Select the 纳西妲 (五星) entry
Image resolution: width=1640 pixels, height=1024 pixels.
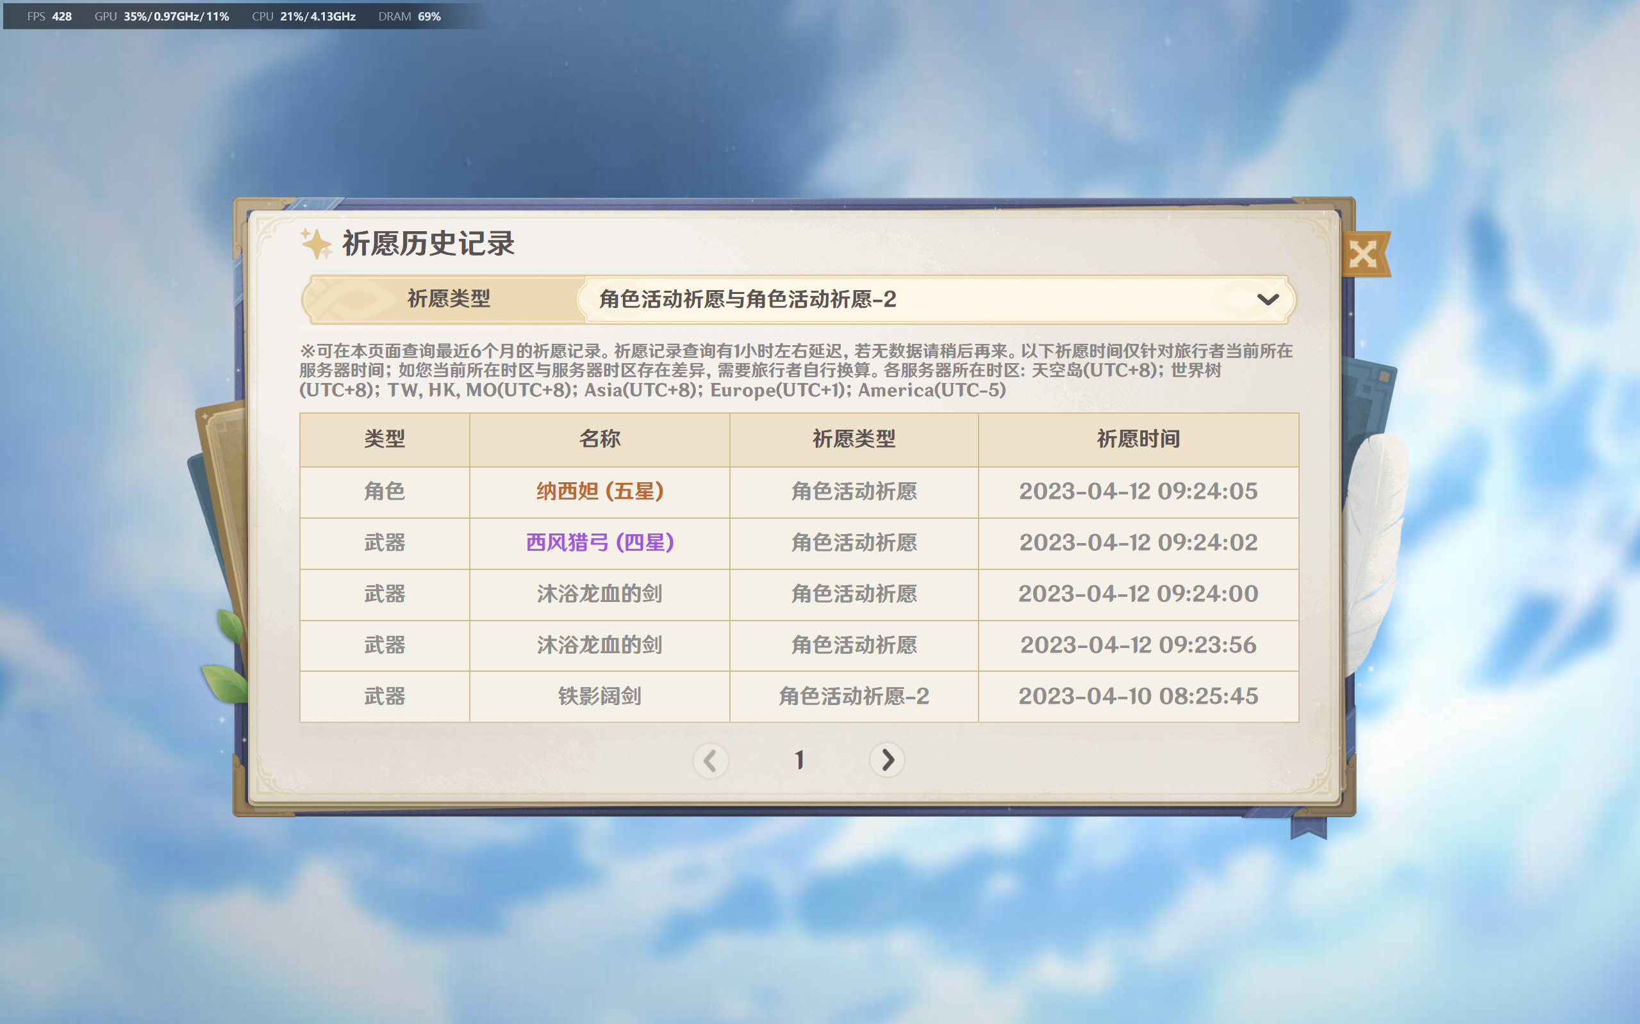600,491
